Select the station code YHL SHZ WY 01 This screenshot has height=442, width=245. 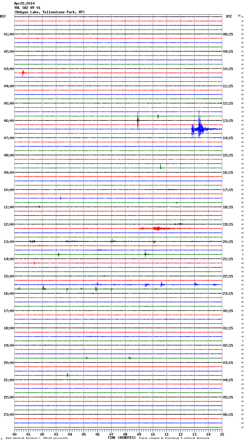tap(27, 8)
